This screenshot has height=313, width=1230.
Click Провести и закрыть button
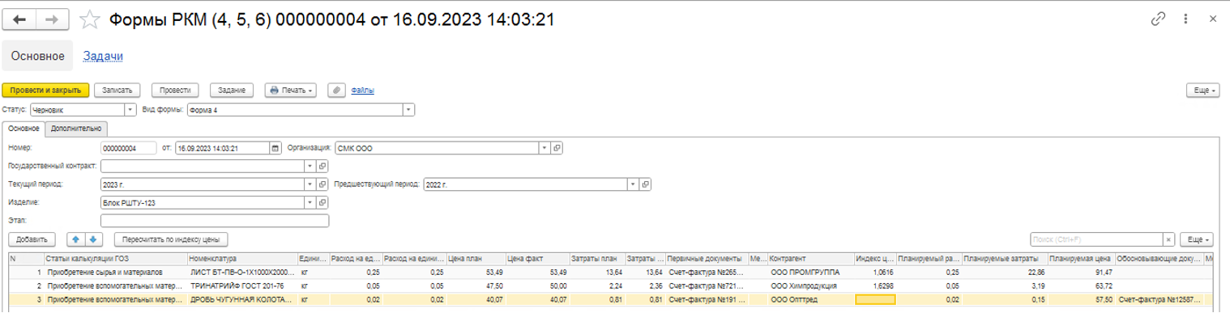(x=45, y=91)
